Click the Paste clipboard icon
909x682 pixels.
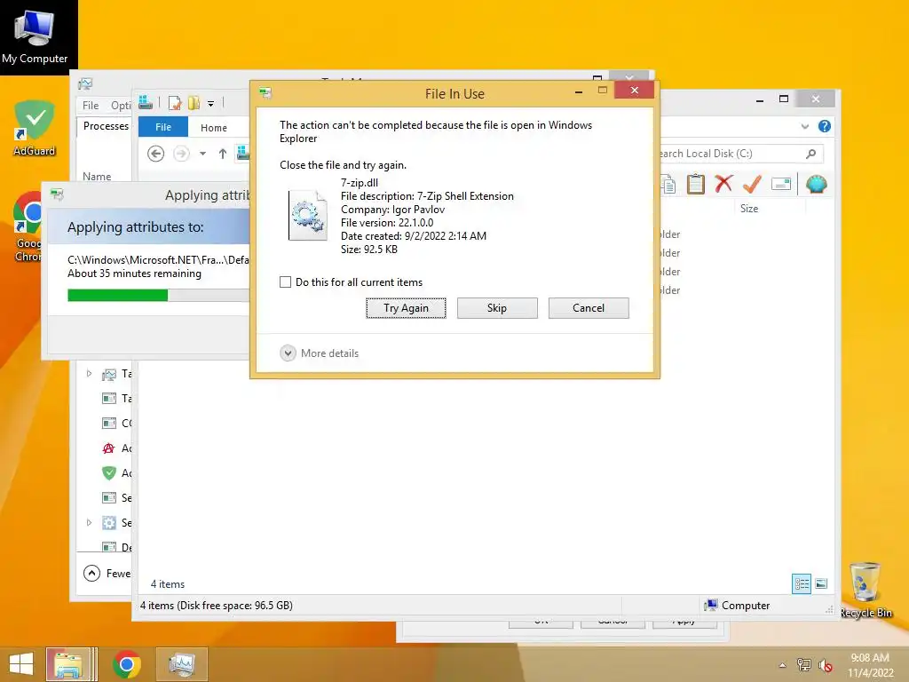coord(696,185)
